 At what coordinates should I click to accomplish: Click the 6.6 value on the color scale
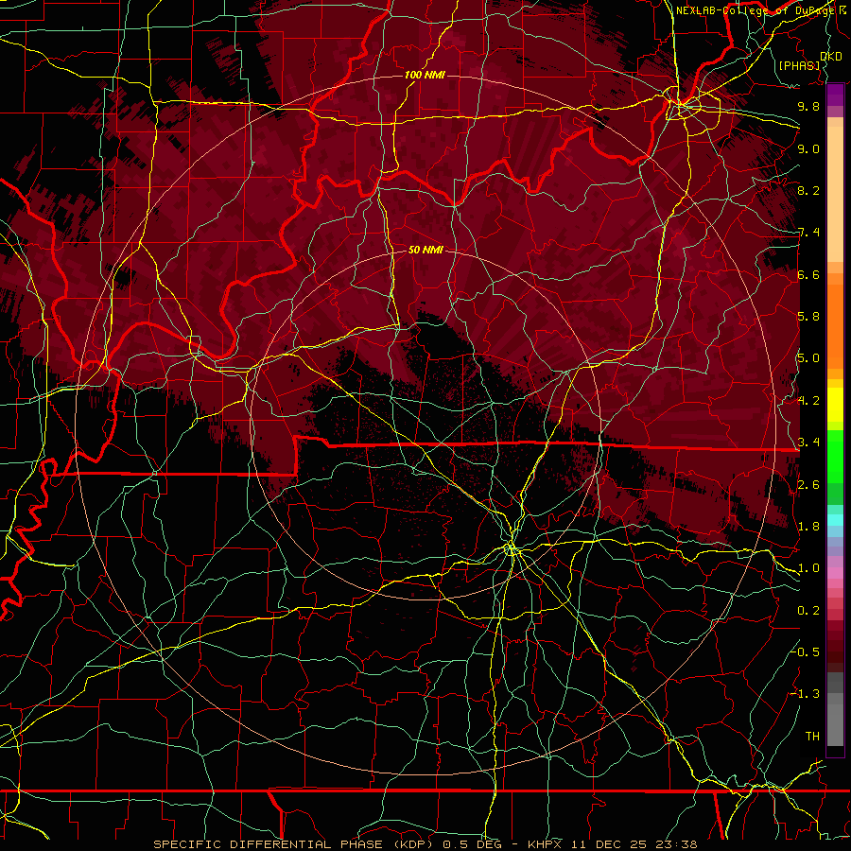pyautogui.click(x=808, y=274)
